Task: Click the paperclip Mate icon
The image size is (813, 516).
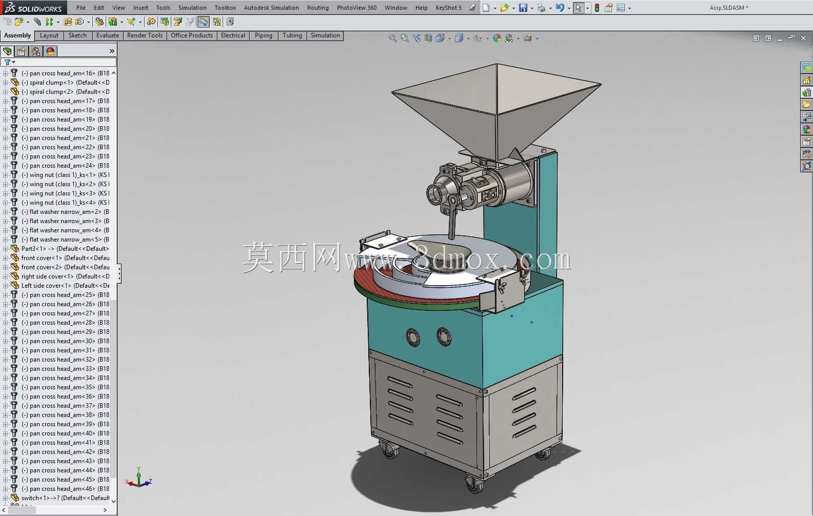Action: (37, 22)
